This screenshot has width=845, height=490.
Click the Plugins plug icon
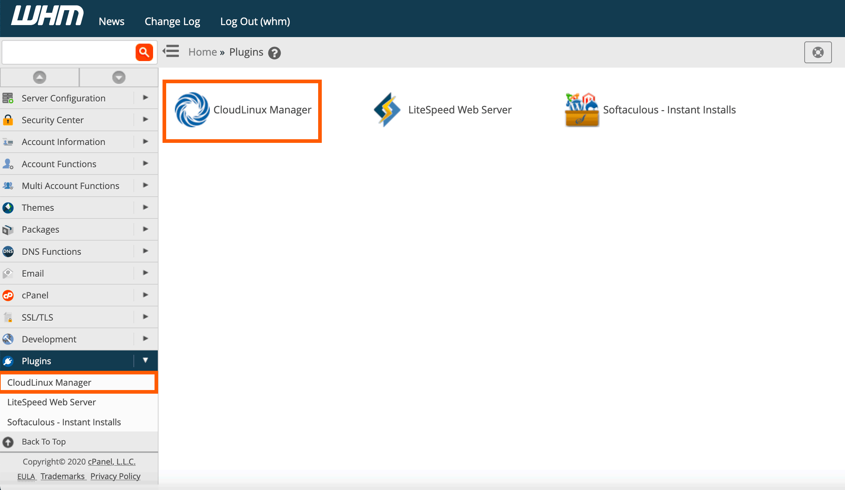pyautogui.click(x=8, y=361)
